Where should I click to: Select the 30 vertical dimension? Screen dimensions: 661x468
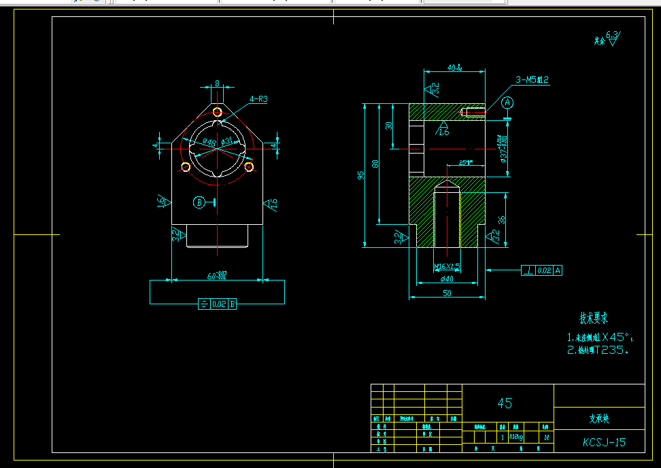pyautogui.click(x=389, y=126)
